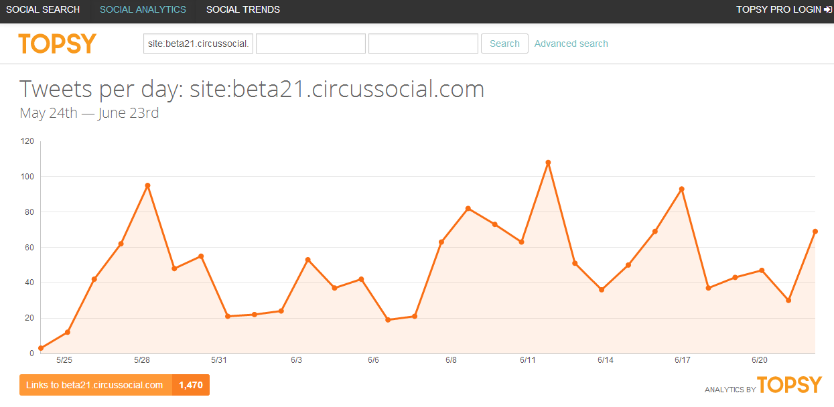Focus the first search term input field
The width and height of the screenshot is (834, 407).
pos(198,44)
